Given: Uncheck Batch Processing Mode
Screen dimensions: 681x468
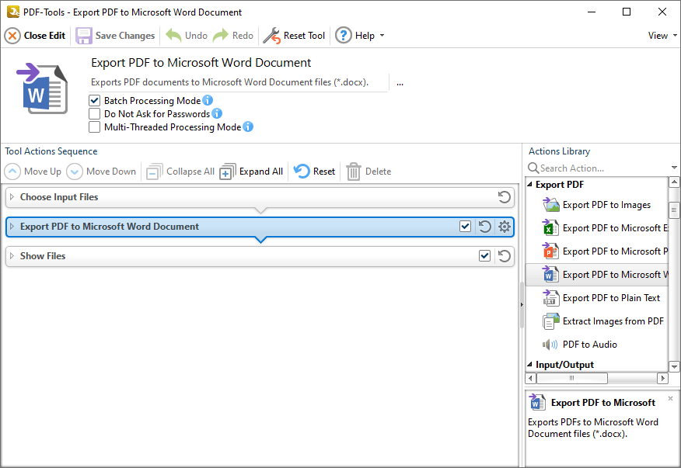Looking at the screenshot, I should [94, 101].
